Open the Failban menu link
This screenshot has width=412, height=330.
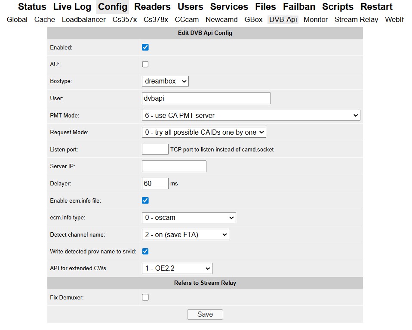click(x=299, y=7)
